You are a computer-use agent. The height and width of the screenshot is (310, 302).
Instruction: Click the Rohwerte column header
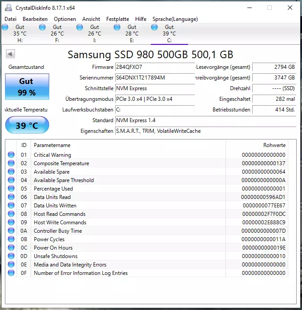point(257,145)
